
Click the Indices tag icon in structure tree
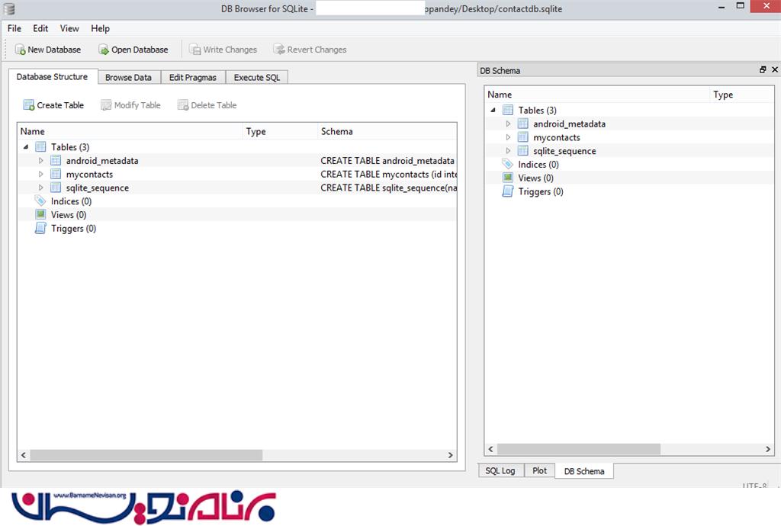point(40,201)
